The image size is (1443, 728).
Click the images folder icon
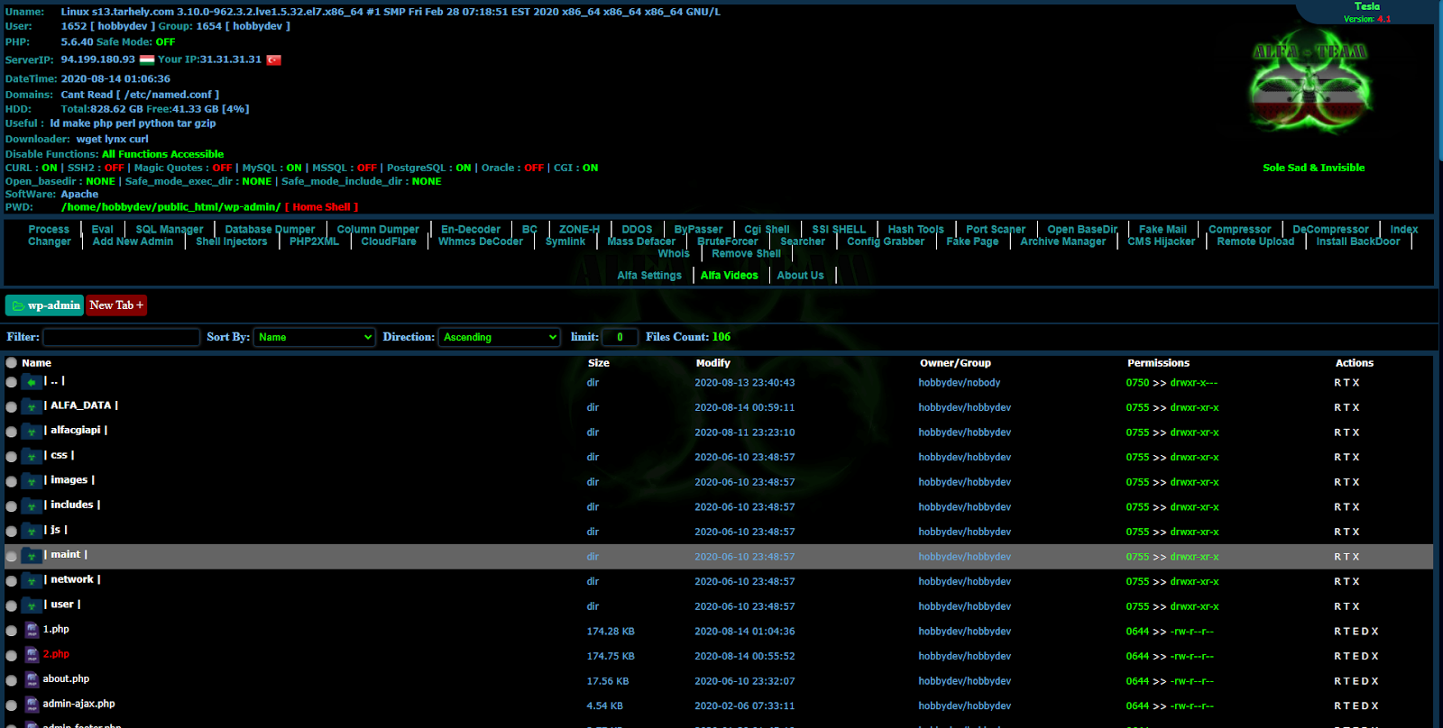coord(32,481)
